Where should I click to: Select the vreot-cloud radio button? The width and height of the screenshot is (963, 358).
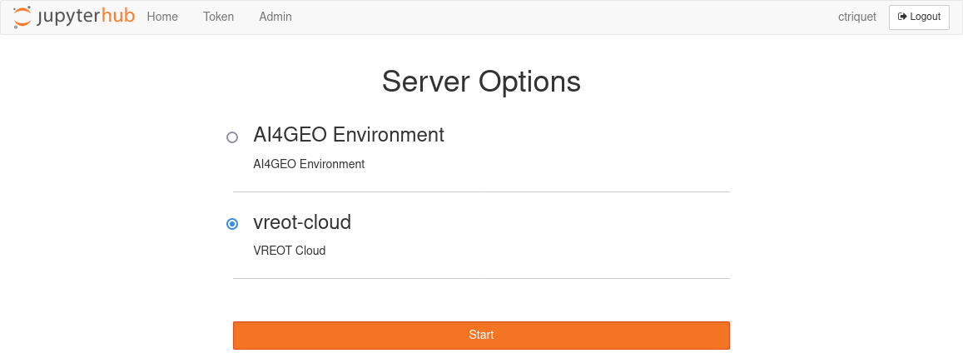coord(232,224)
